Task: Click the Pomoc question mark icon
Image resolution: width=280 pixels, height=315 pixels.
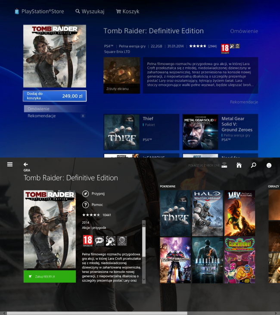Action: (x=85, y=205)
